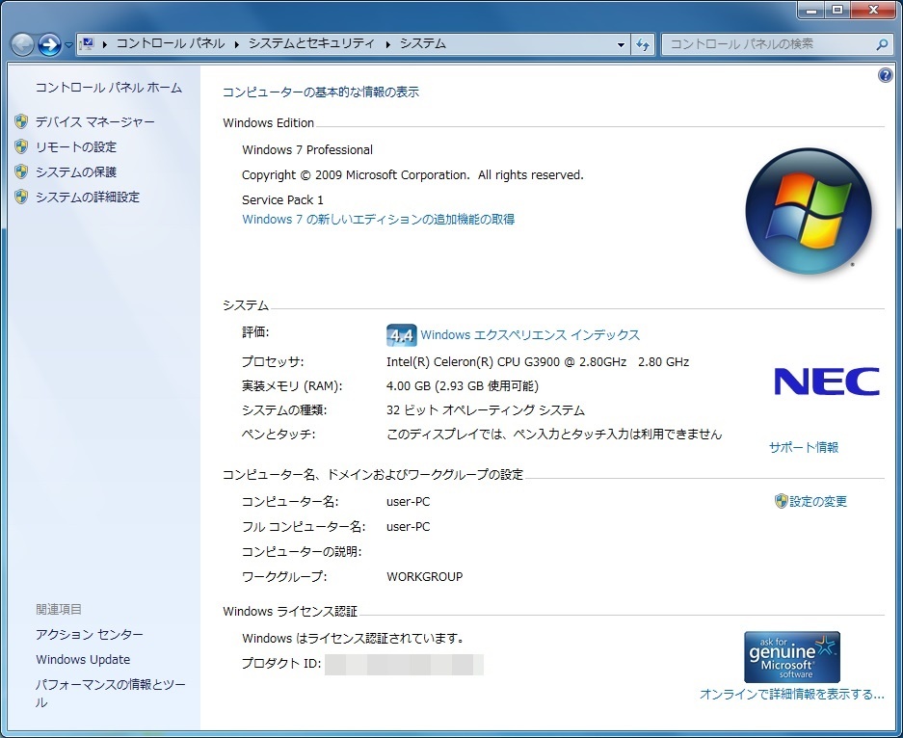Click the Windows logo orb image
Screen dimensions: 903x738
point(808,211)
